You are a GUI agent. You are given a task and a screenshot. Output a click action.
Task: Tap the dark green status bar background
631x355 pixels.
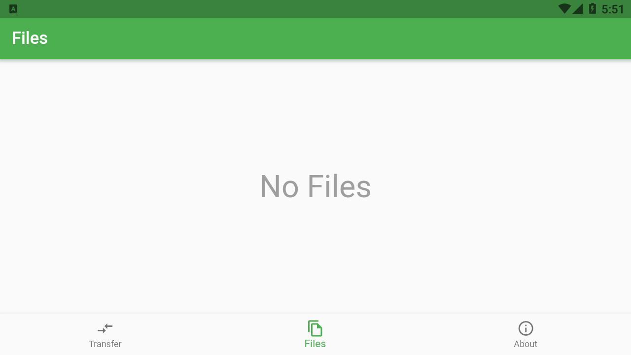[x=296, y=9]
